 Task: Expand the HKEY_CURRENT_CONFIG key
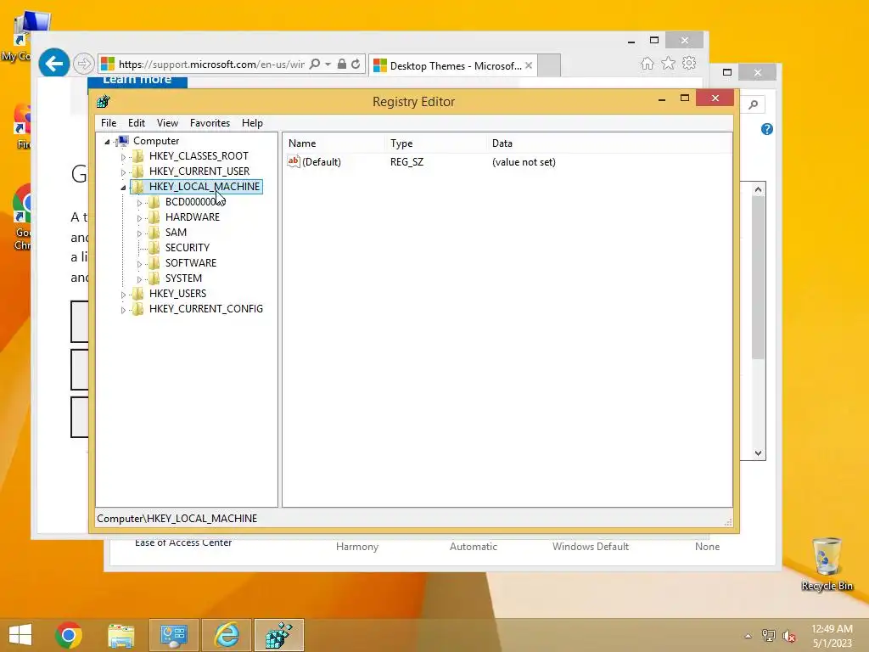pyautogui.click(x=123, y=311)
